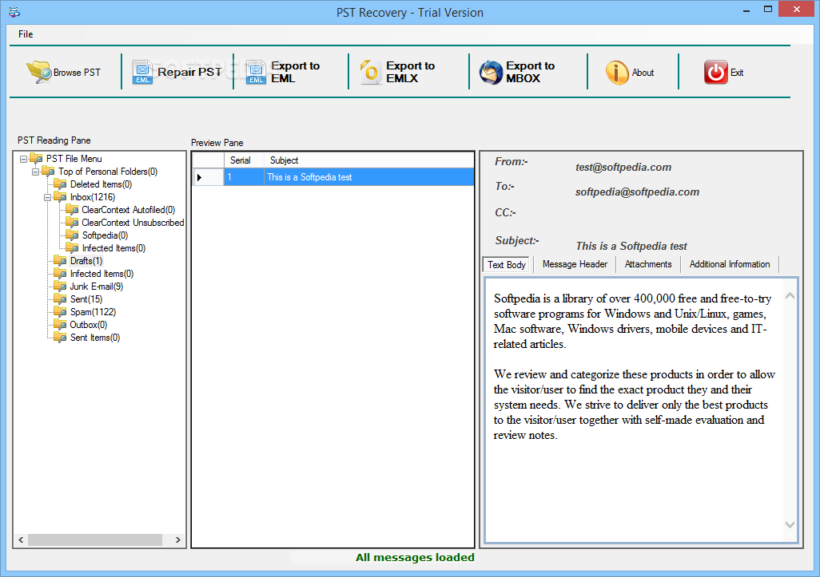The width and height of the screenshot is (820, 577).
Task: Click the Spam folder icon
Action: point(61,312)
